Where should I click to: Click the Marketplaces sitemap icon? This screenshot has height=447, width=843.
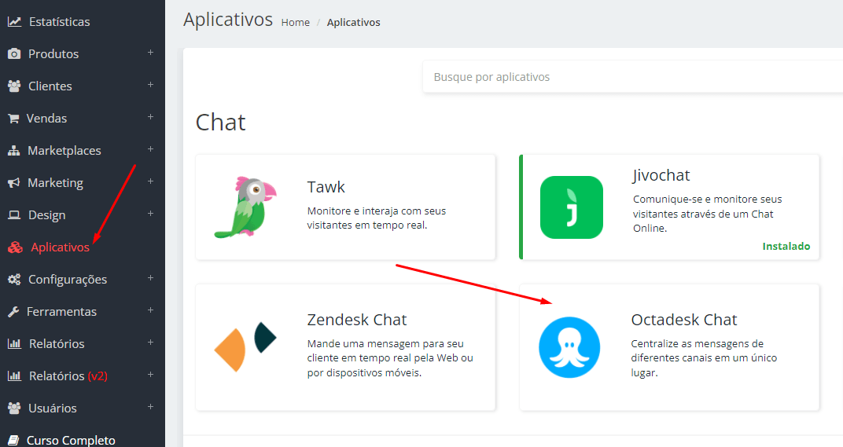click(14, 150)
